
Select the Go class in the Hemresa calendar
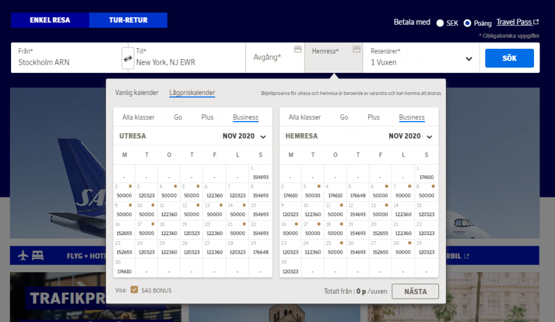coord(344,117)
